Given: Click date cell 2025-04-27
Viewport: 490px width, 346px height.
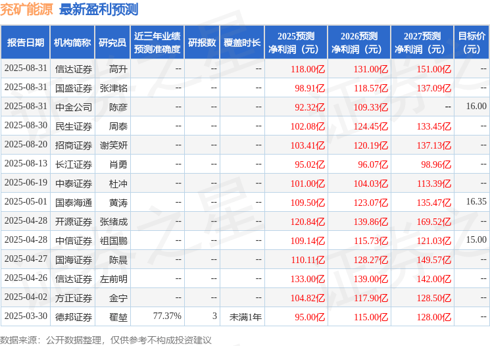Looking at the screenshot, I should point(26,259).
